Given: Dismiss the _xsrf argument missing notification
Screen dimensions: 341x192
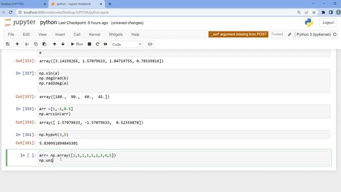Looking at the screenshot, I should [238, 34].
